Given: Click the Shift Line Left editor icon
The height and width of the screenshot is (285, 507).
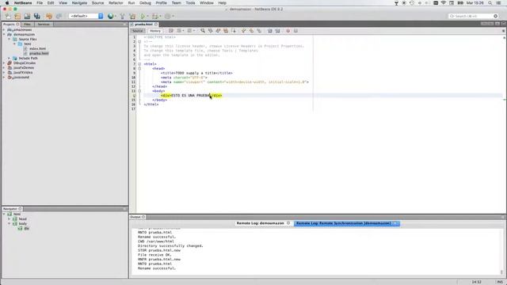Looking at the screenshot, I should pyautogui.click(x=269, y=31).
